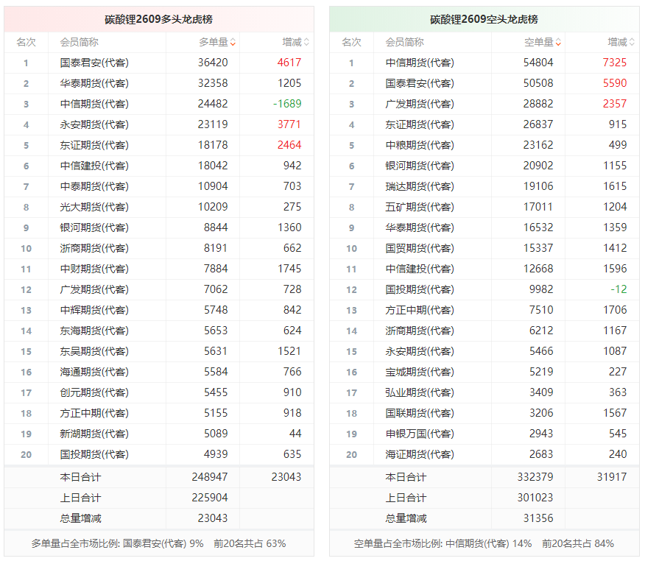Select 海证期货(代客) row

[x=484, y=454]
